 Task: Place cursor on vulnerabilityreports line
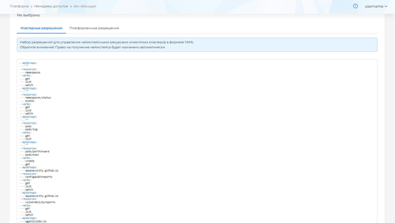pyautogui.click(x=40, y=202)
